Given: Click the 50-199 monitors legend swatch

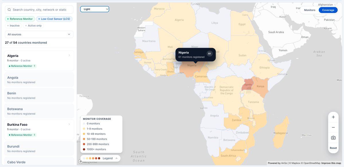Looking at the screenshot, I should [84, 139].
